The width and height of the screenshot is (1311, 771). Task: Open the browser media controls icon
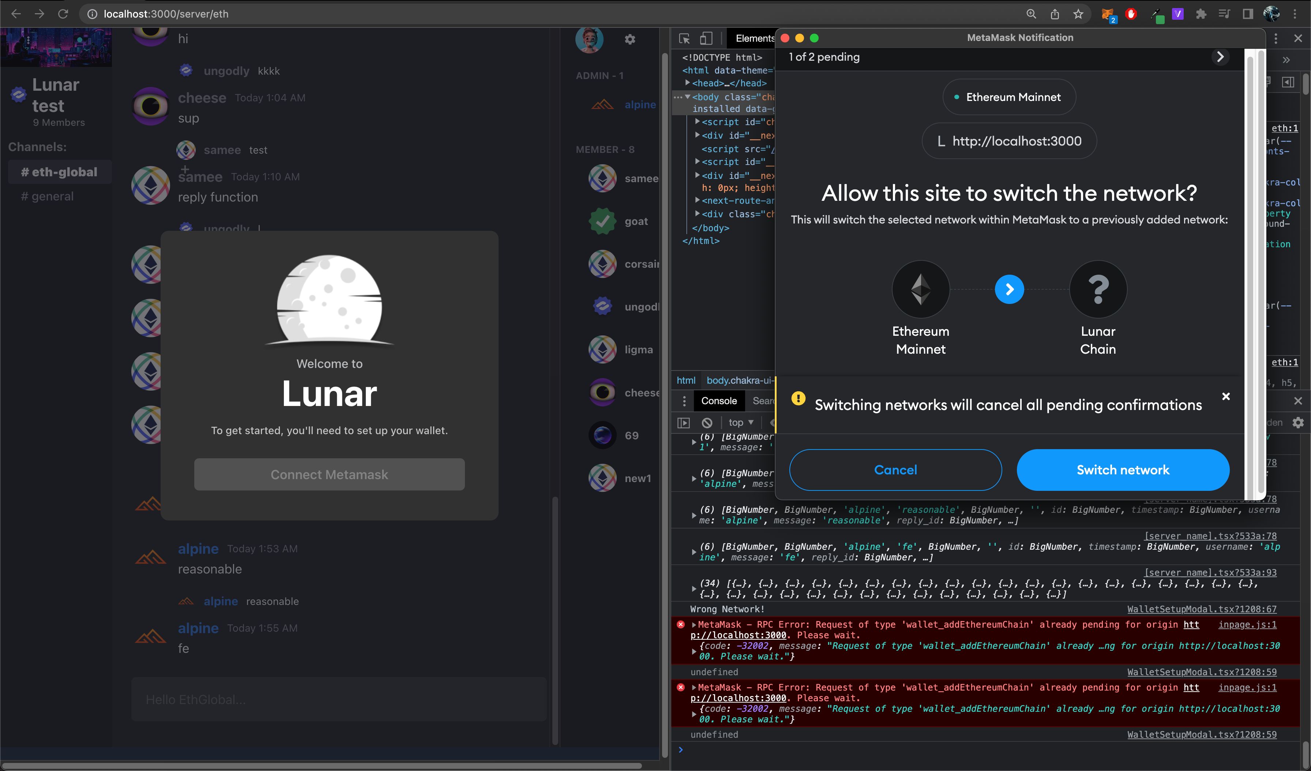[x=1224, y=14]
